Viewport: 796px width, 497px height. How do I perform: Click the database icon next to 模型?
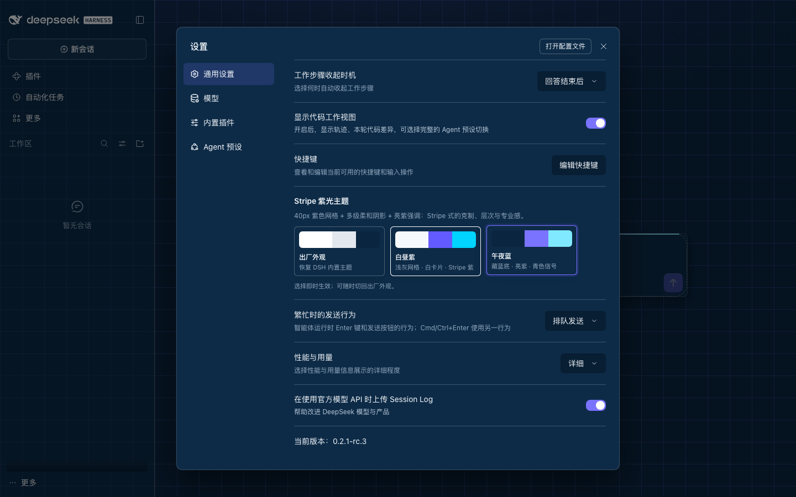coord(195,98)
